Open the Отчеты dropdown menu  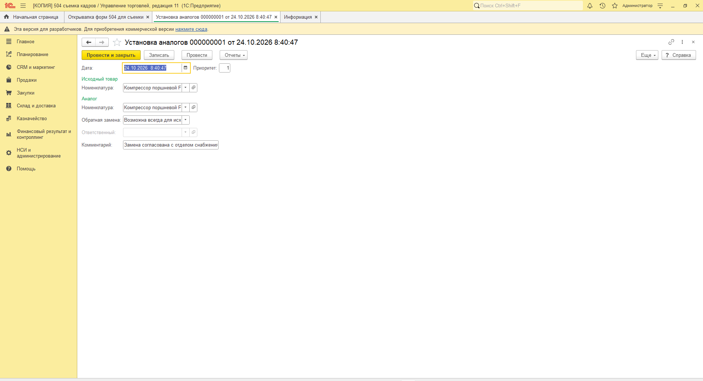234,55
